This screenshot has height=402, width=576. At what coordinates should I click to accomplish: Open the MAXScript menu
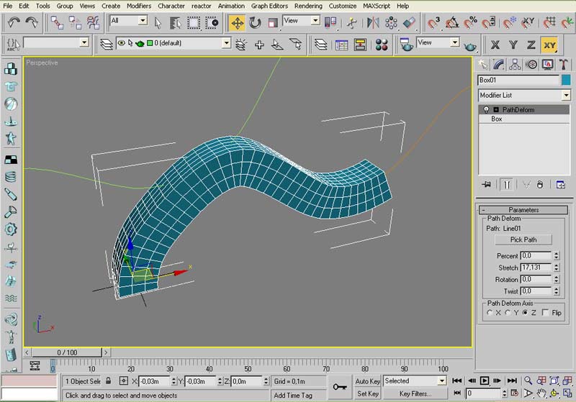[377, 6]
